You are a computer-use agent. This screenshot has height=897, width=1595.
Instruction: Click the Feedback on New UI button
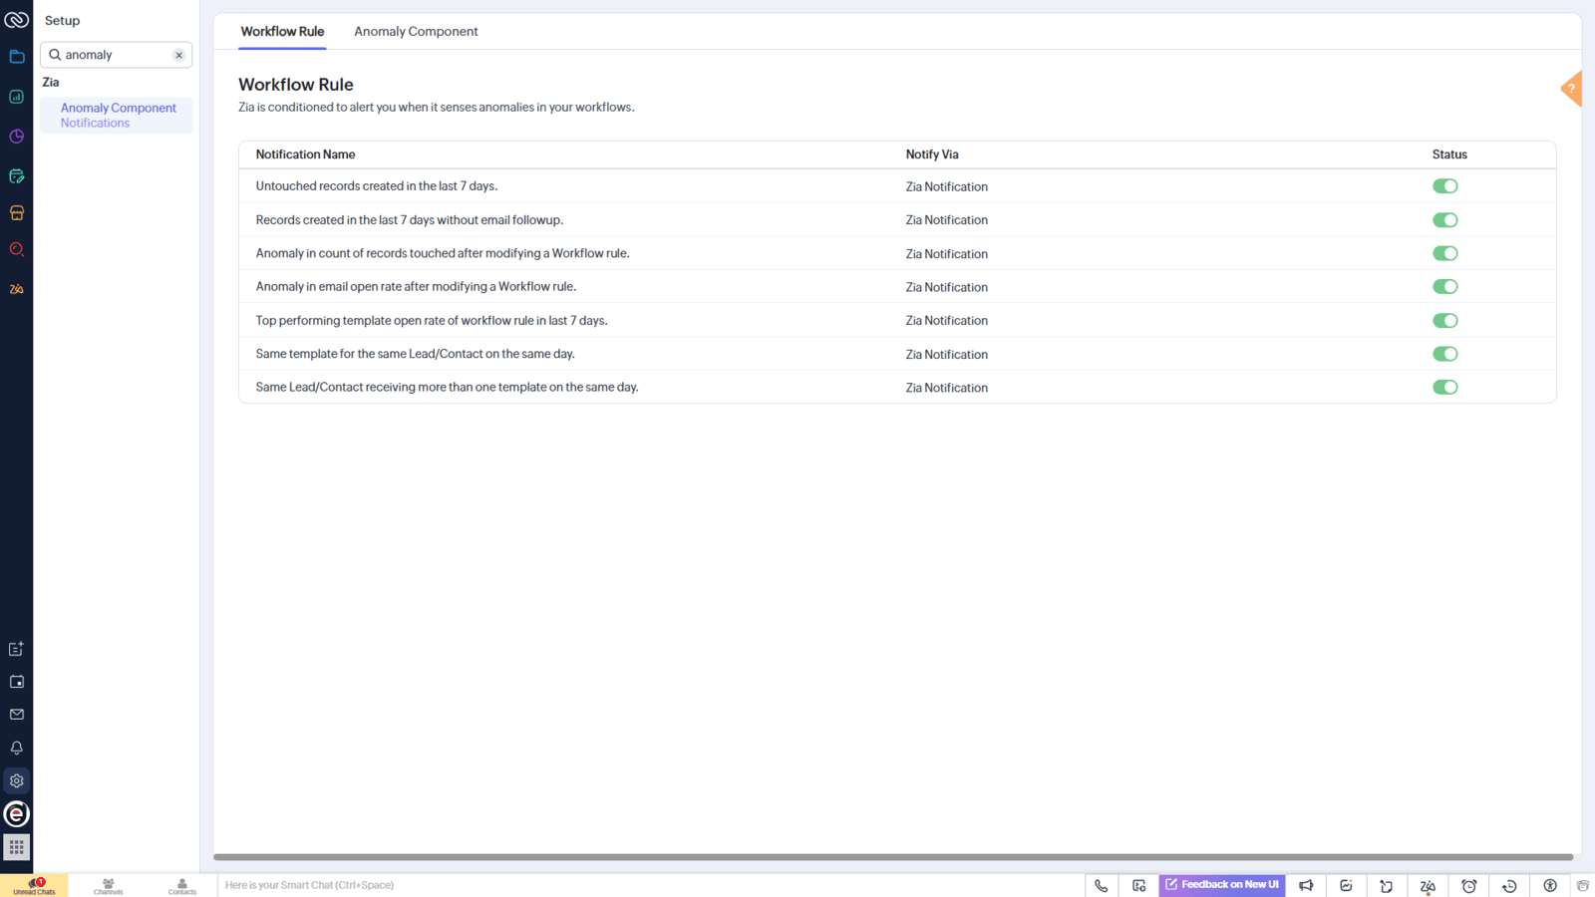pos(1221,884)
